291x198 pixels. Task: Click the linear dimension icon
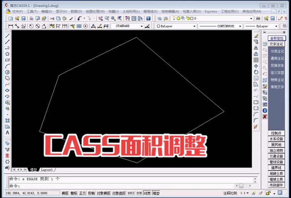click(x=10, y=26)
